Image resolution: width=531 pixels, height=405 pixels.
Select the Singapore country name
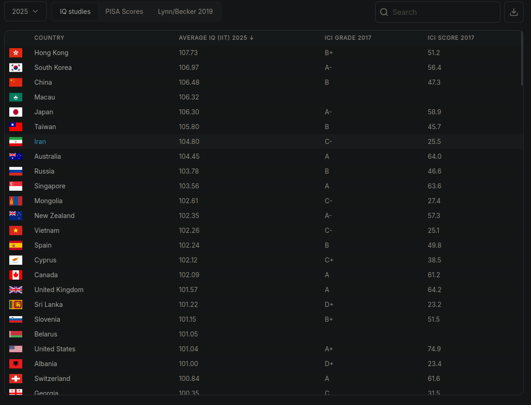point(50,186)
